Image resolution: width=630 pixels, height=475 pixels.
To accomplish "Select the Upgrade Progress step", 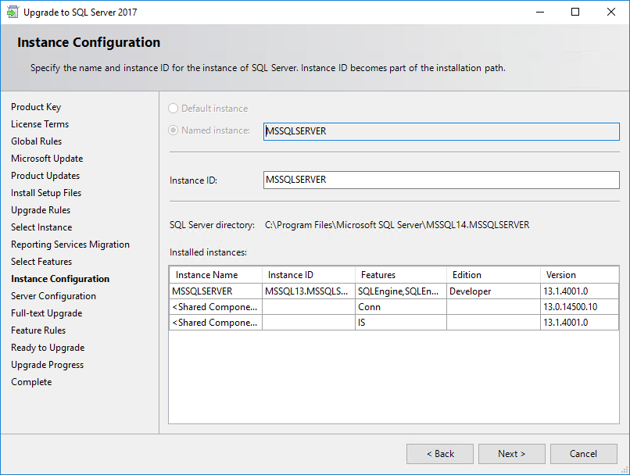I will click(48, 365).
